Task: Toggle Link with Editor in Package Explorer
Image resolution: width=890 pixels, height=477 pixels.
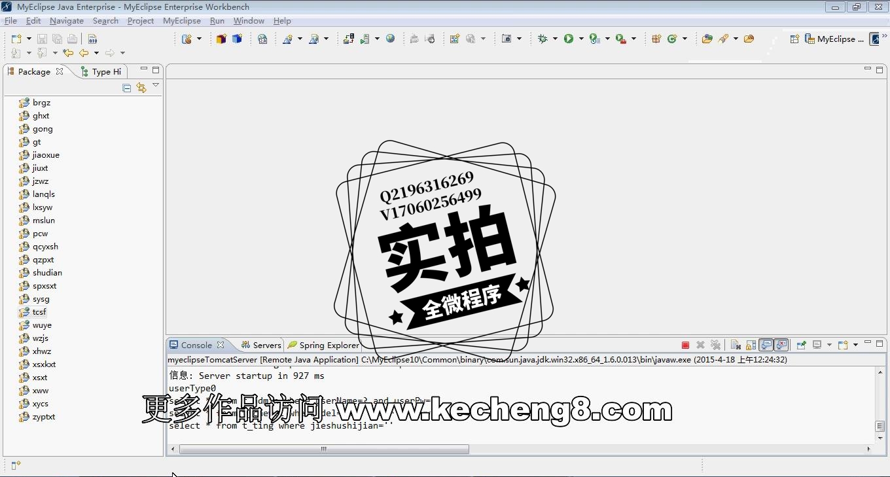Action: (x=141, y=88)
